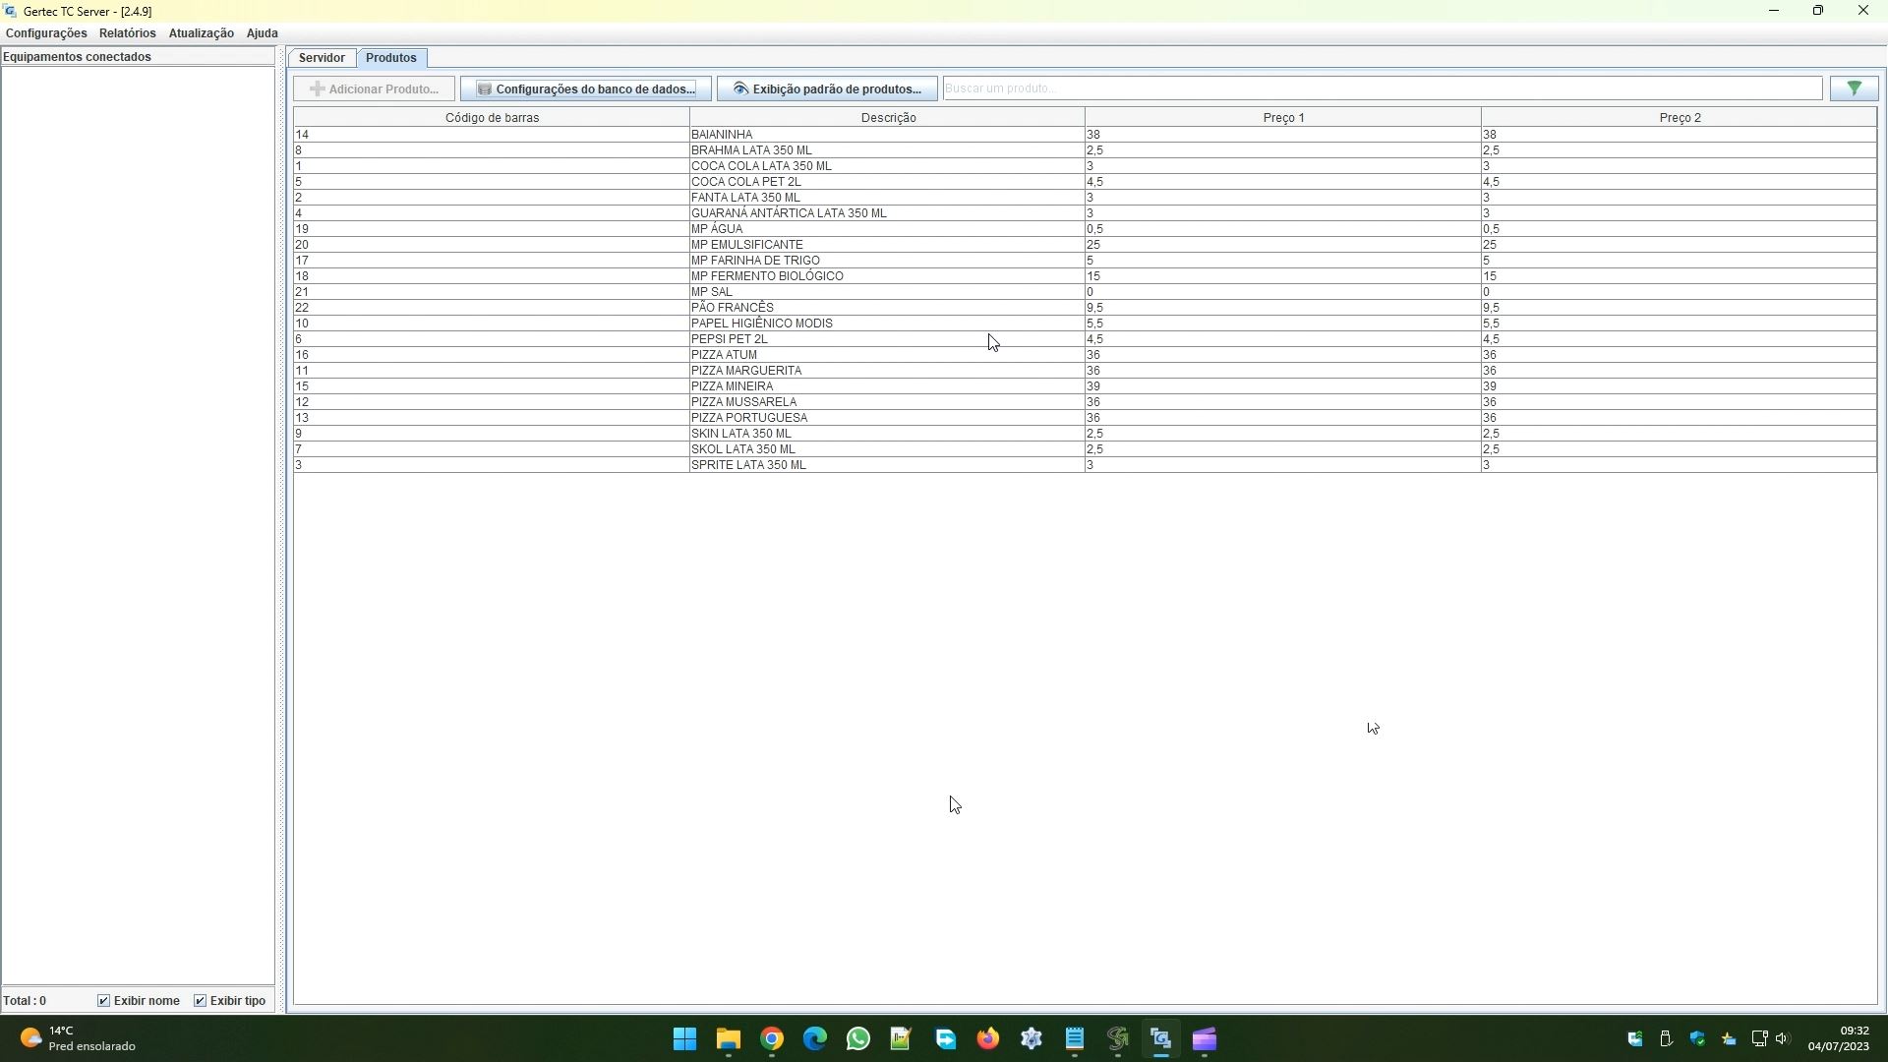Viewport: 1888px width, 1062px height.
Task: Click the Preço 2 column header
Action: tap(1680, 118)
